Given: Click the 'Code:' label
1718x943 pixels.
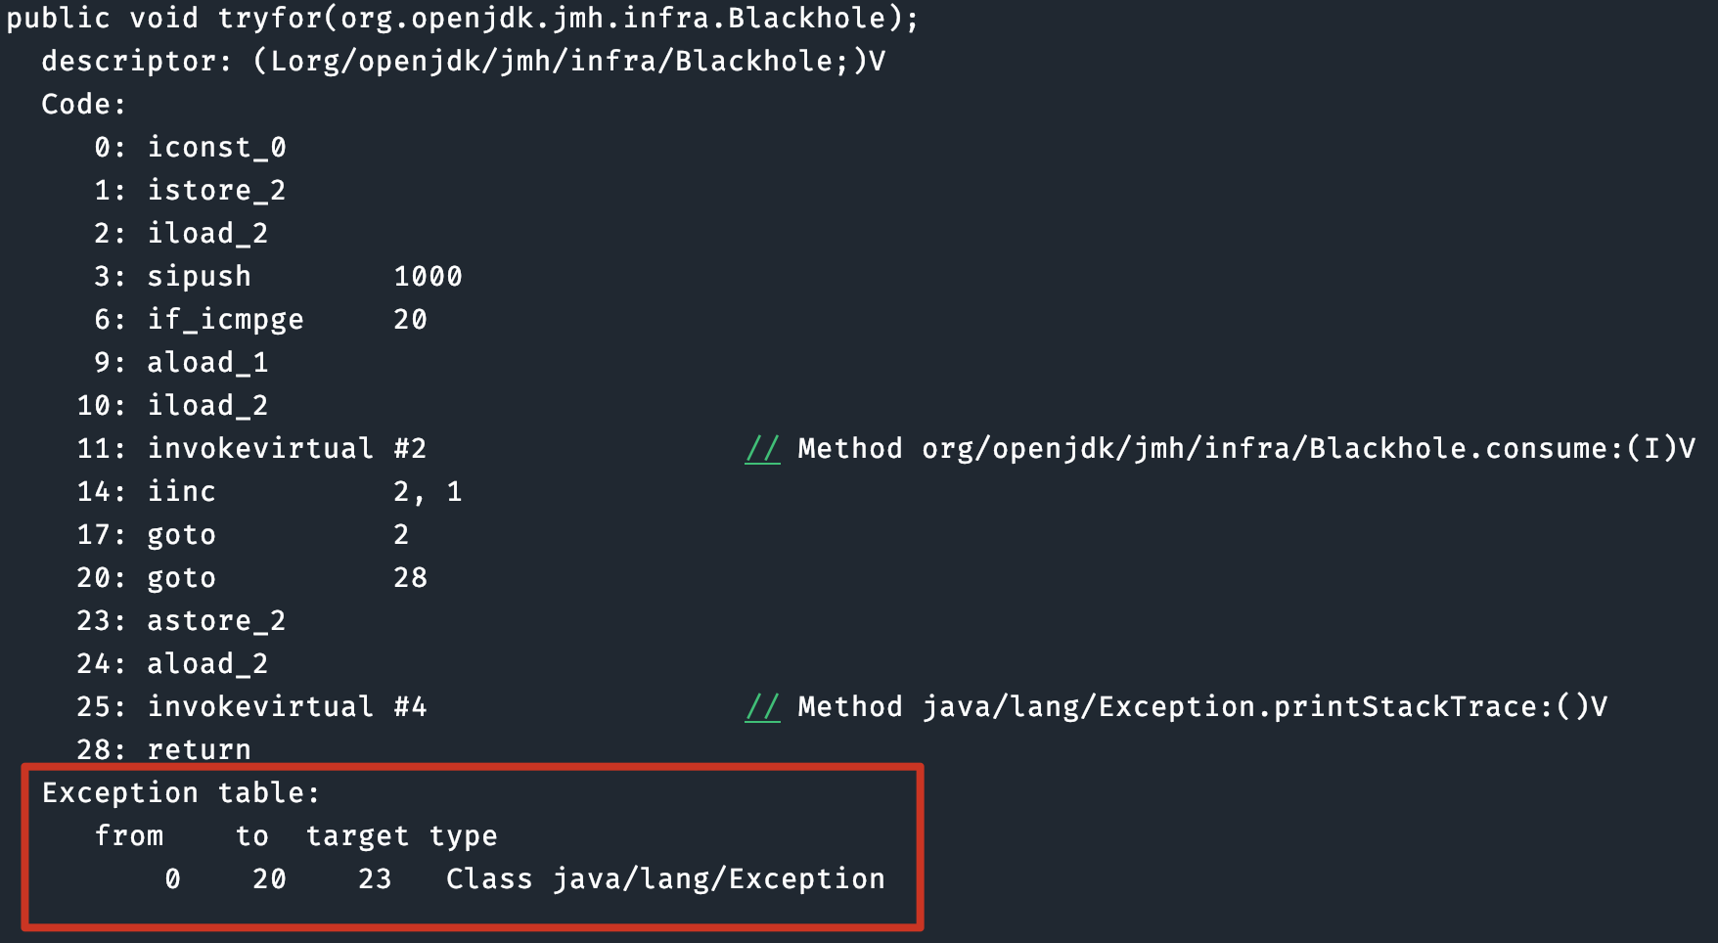Looking at the screenshot, I should pos(84,105).
